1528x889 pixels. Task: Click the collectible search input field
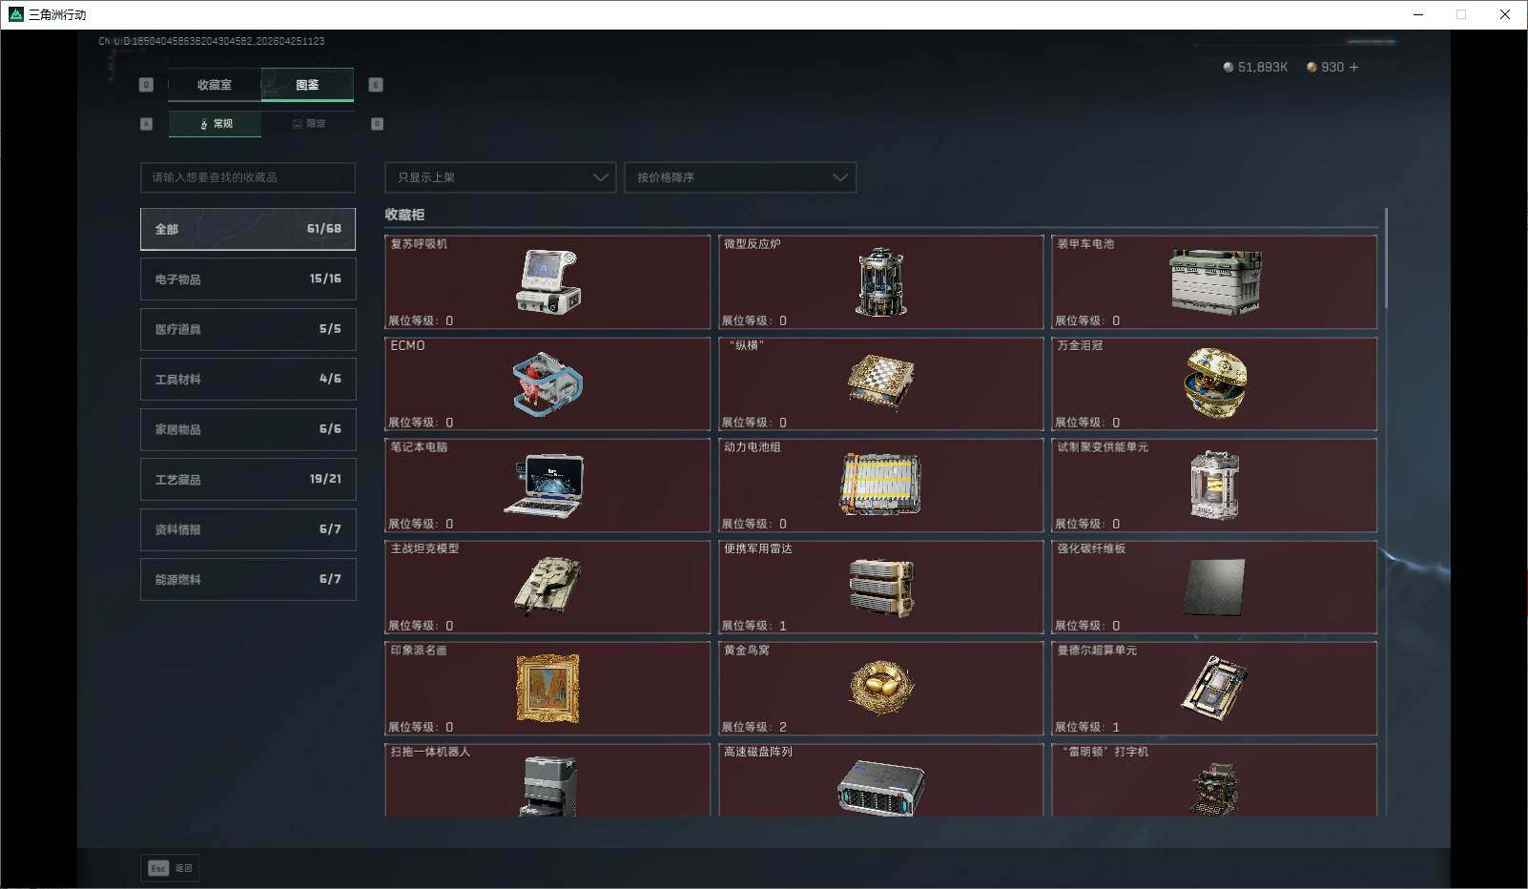248,177
